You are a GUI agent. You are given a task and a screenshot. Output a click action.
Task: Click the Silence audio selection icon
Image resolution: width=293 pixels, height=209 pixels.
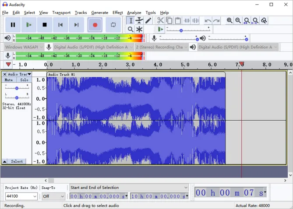[195, 21]
